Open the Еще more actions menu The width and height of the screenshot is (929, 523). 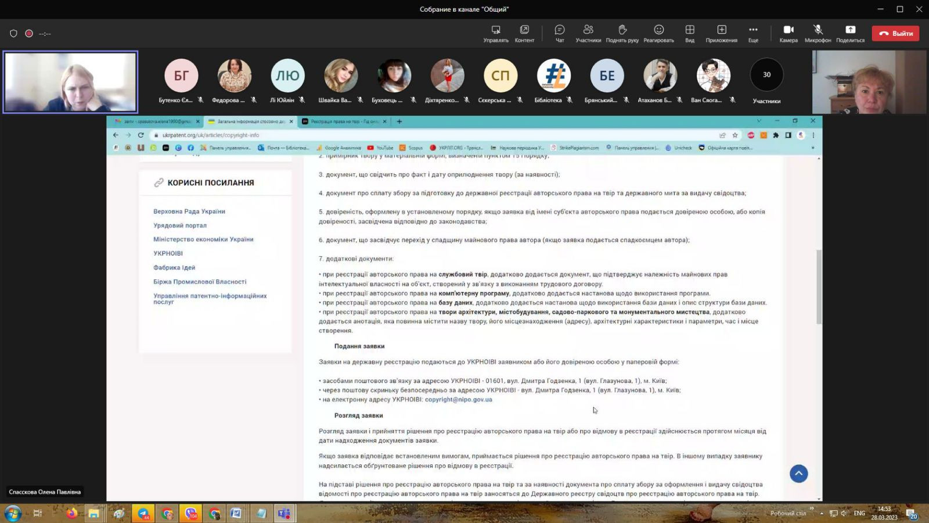753,34
